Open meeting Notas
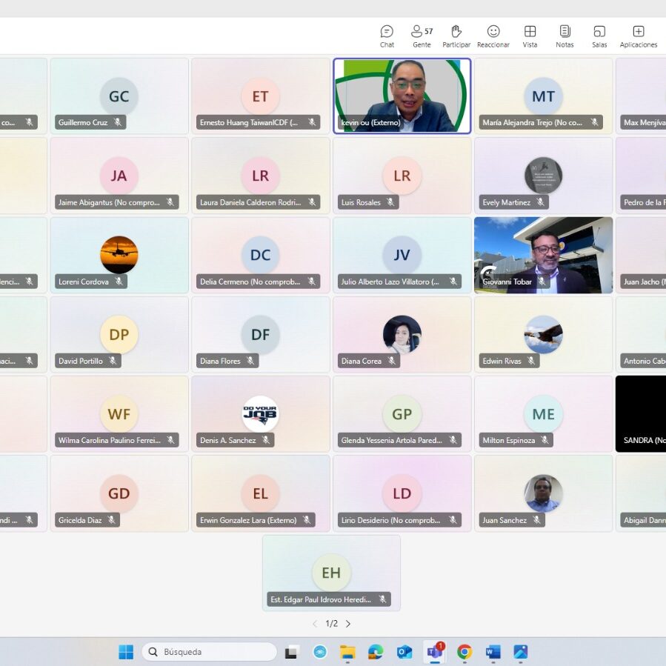Image resolution: width=666 pixels, height=666 pixels. (x=565, y=35)
